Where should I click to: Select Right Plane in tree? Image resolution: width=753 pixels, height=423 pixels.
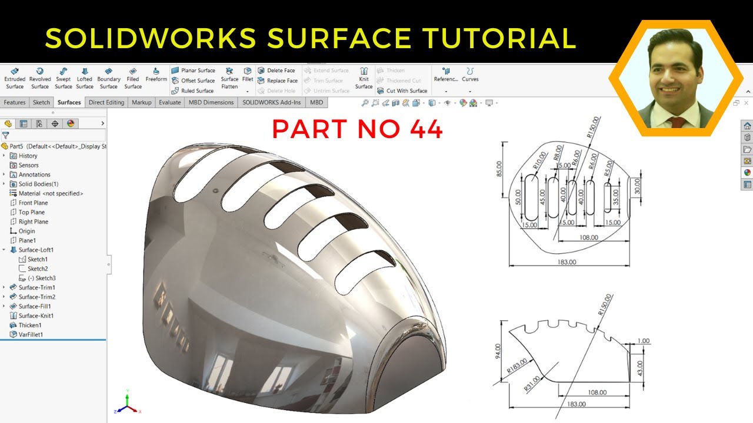tap(29, 221)
